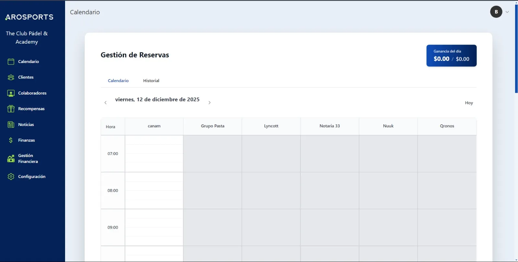
Task: Open Noticias in the sidebar menu
Action: 26,124
